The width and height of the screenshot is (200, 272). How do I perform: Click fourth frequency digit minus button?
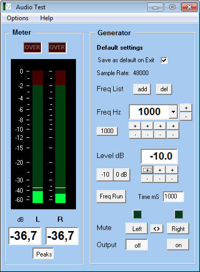[173, 134]
